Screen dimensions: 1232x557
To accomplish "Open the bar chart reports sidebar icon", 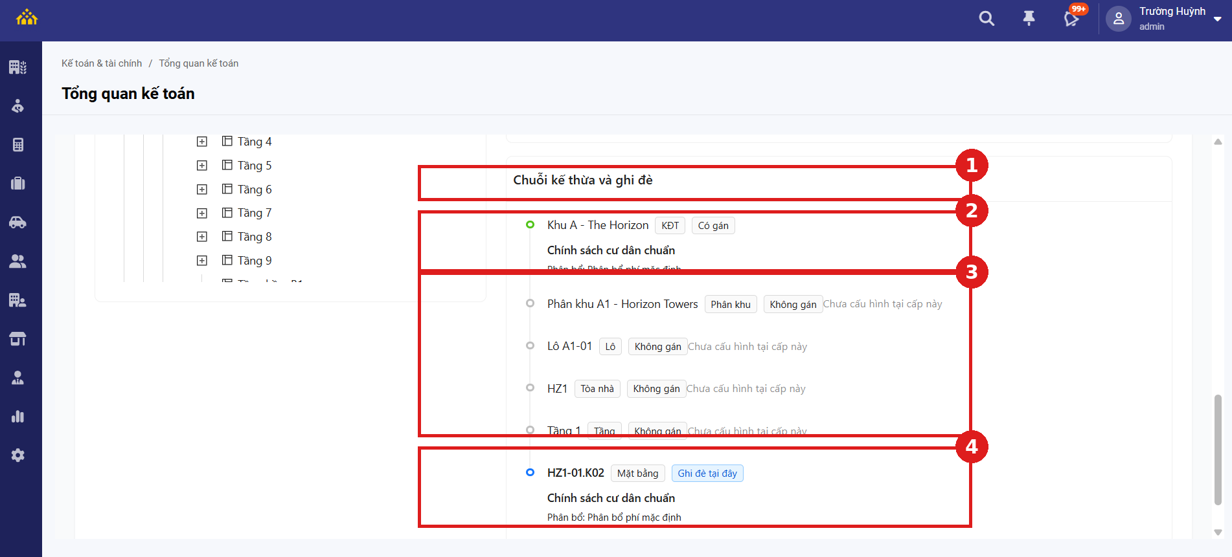I will (x=18, y=417).
